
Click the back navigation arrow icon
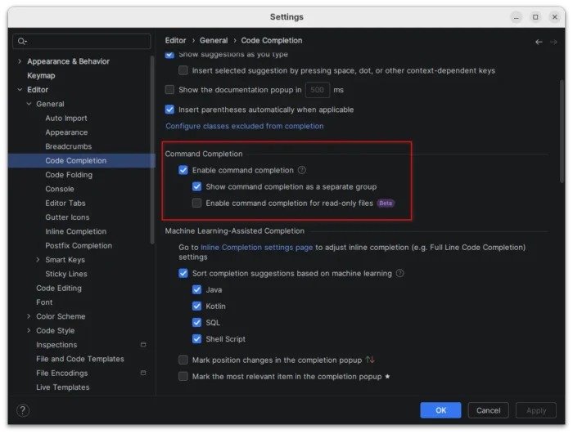click(539, 41)
